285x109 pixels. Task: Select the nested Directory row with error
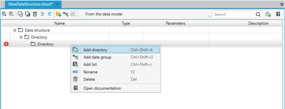[142, 44]
